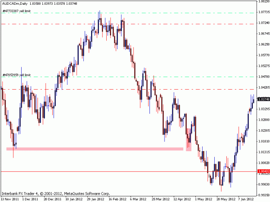270x202 pixels.
Task: Select the current price label 1.03748
Action: coord(264,99)
